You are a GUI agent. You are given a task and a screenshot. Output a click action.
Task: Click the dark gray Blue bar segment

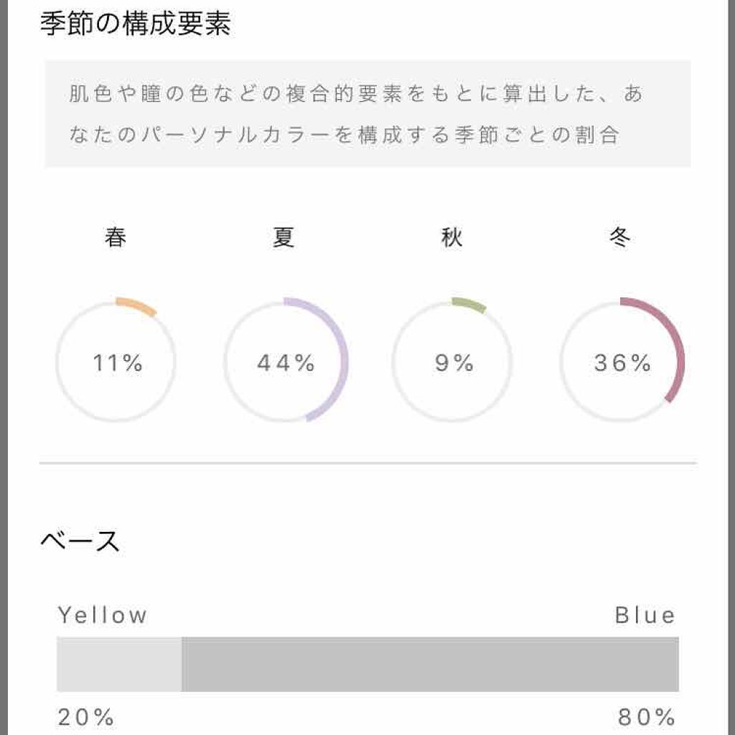click(x=430, y=664)
